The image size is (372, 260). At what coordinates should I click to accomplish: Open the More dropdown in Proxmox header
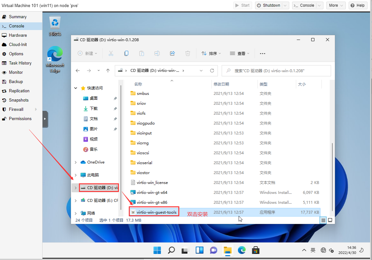[x=336, y=5]
